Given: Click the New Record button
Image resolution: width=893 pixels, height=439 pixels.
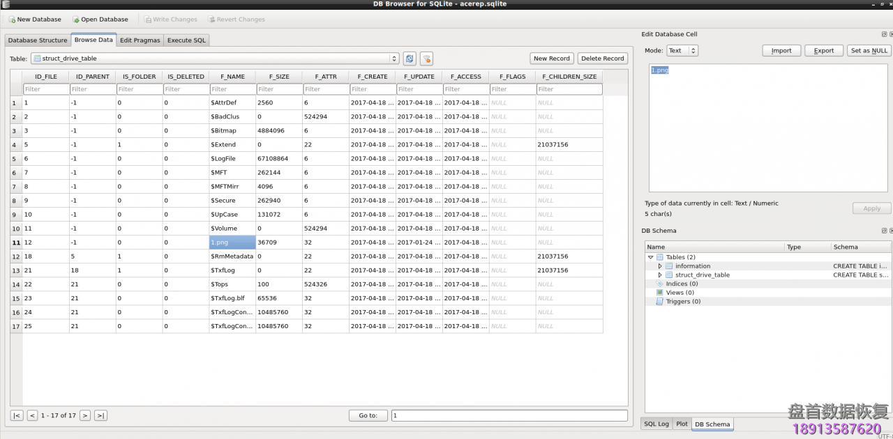Looking at the screenshot, I should [x=551, y=58].
